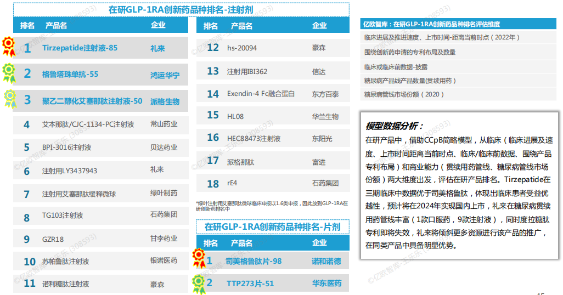Click company 华兰生物
563x295 pixels.
click(325, 117)
